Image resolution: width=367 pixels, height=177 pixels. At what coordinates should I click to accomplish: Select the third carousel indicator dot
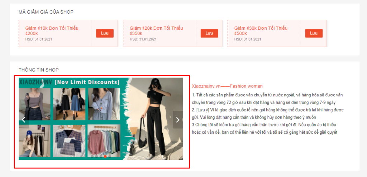101,156
